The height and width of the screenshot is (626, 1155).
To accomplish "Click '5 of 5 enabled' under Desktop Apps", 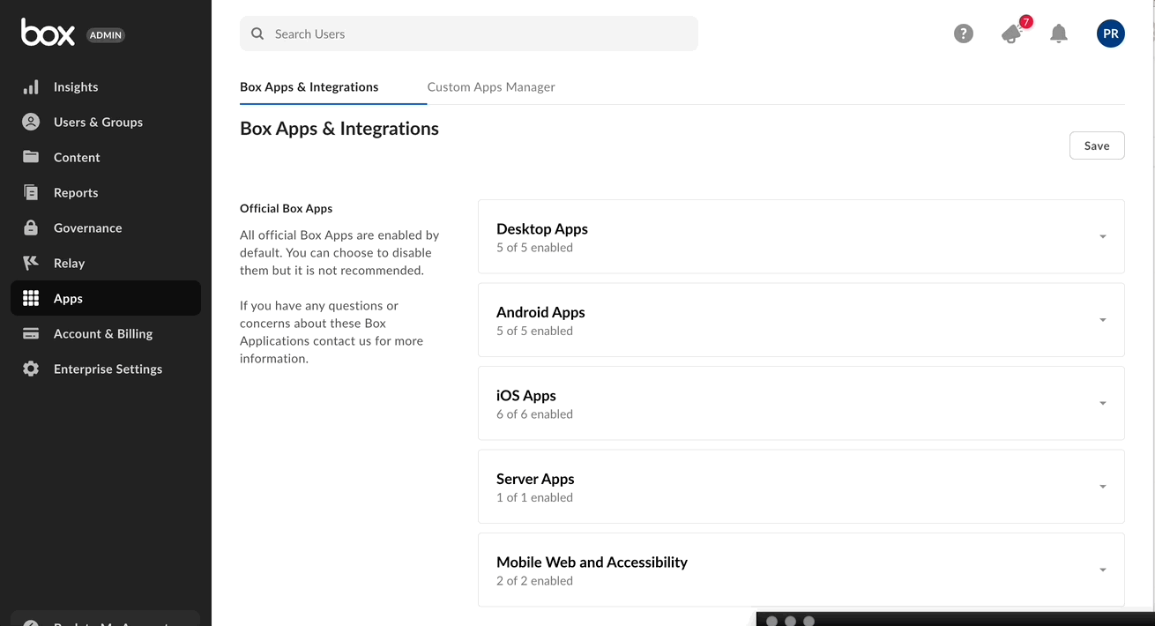I will tap(534, 248).
